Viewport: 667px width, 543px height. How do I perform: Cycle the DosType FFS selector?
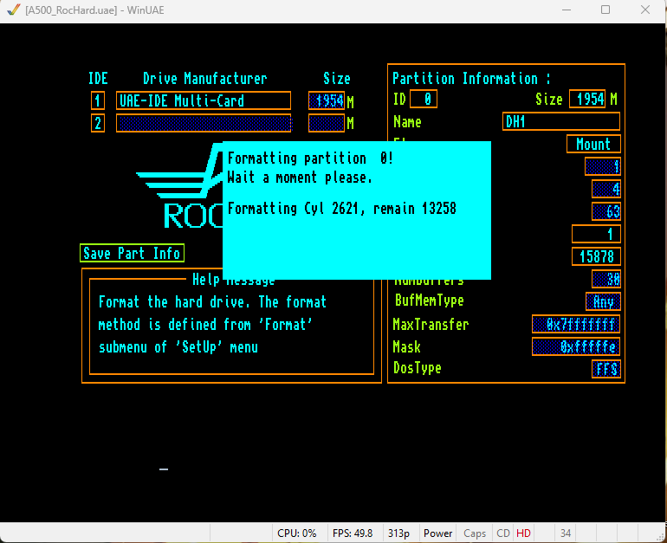point(606,369)
